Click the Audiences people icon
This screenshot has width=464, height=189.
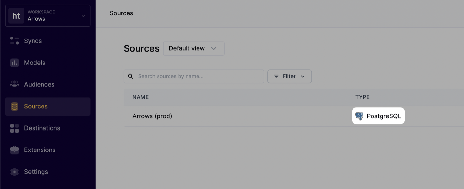click(15, 84)
